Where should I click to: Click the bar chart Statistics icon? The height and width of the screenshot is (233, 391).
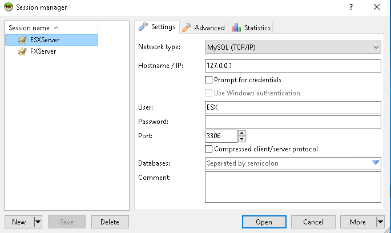(x=236, y=27)
